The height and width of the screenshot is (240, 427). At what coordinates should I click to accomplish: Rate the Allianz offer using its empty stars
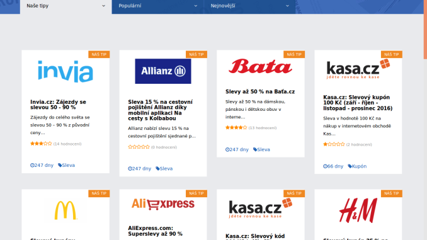coord(139,147)
